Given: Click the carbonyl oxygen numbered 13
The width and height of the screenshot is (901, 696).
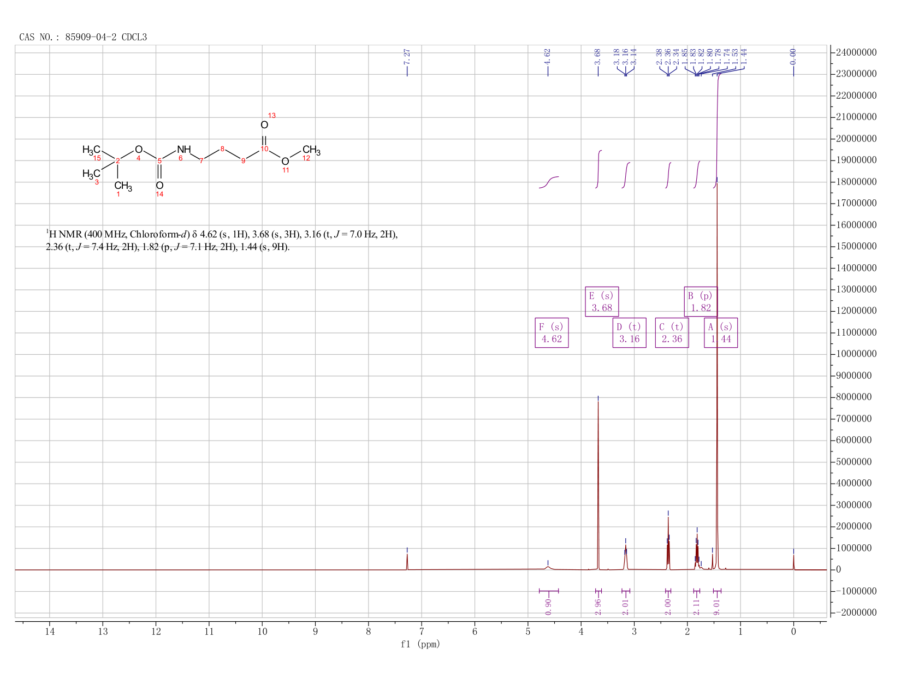Looking at the screenshot, I should pyautogui.click(x=264, y=125).
